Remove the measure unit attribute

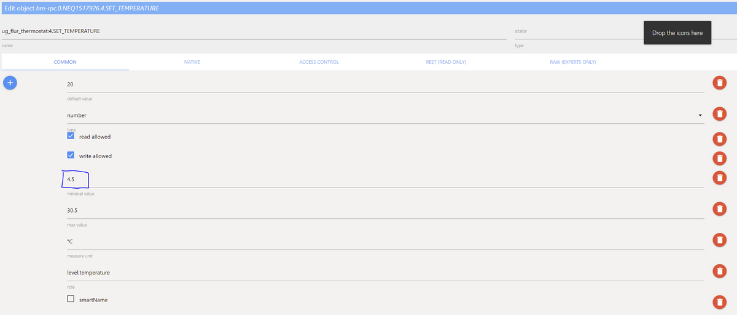pos(719,240)
